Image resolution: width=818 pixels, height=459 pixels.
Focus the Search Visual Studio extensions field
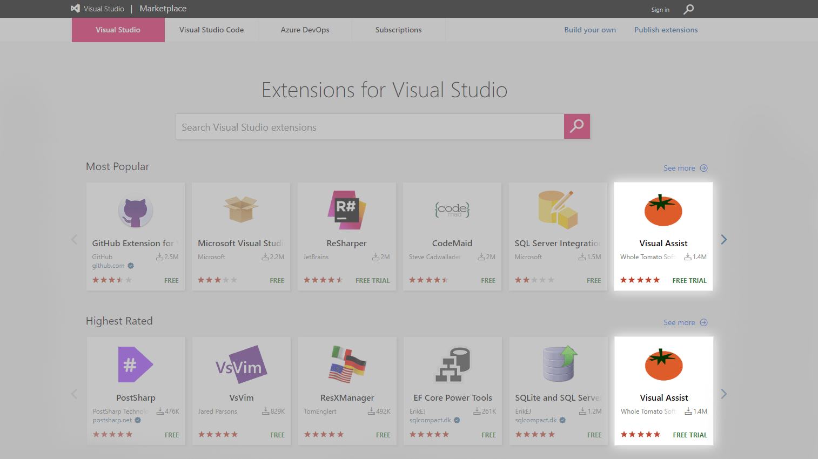(x=370, y=126)
